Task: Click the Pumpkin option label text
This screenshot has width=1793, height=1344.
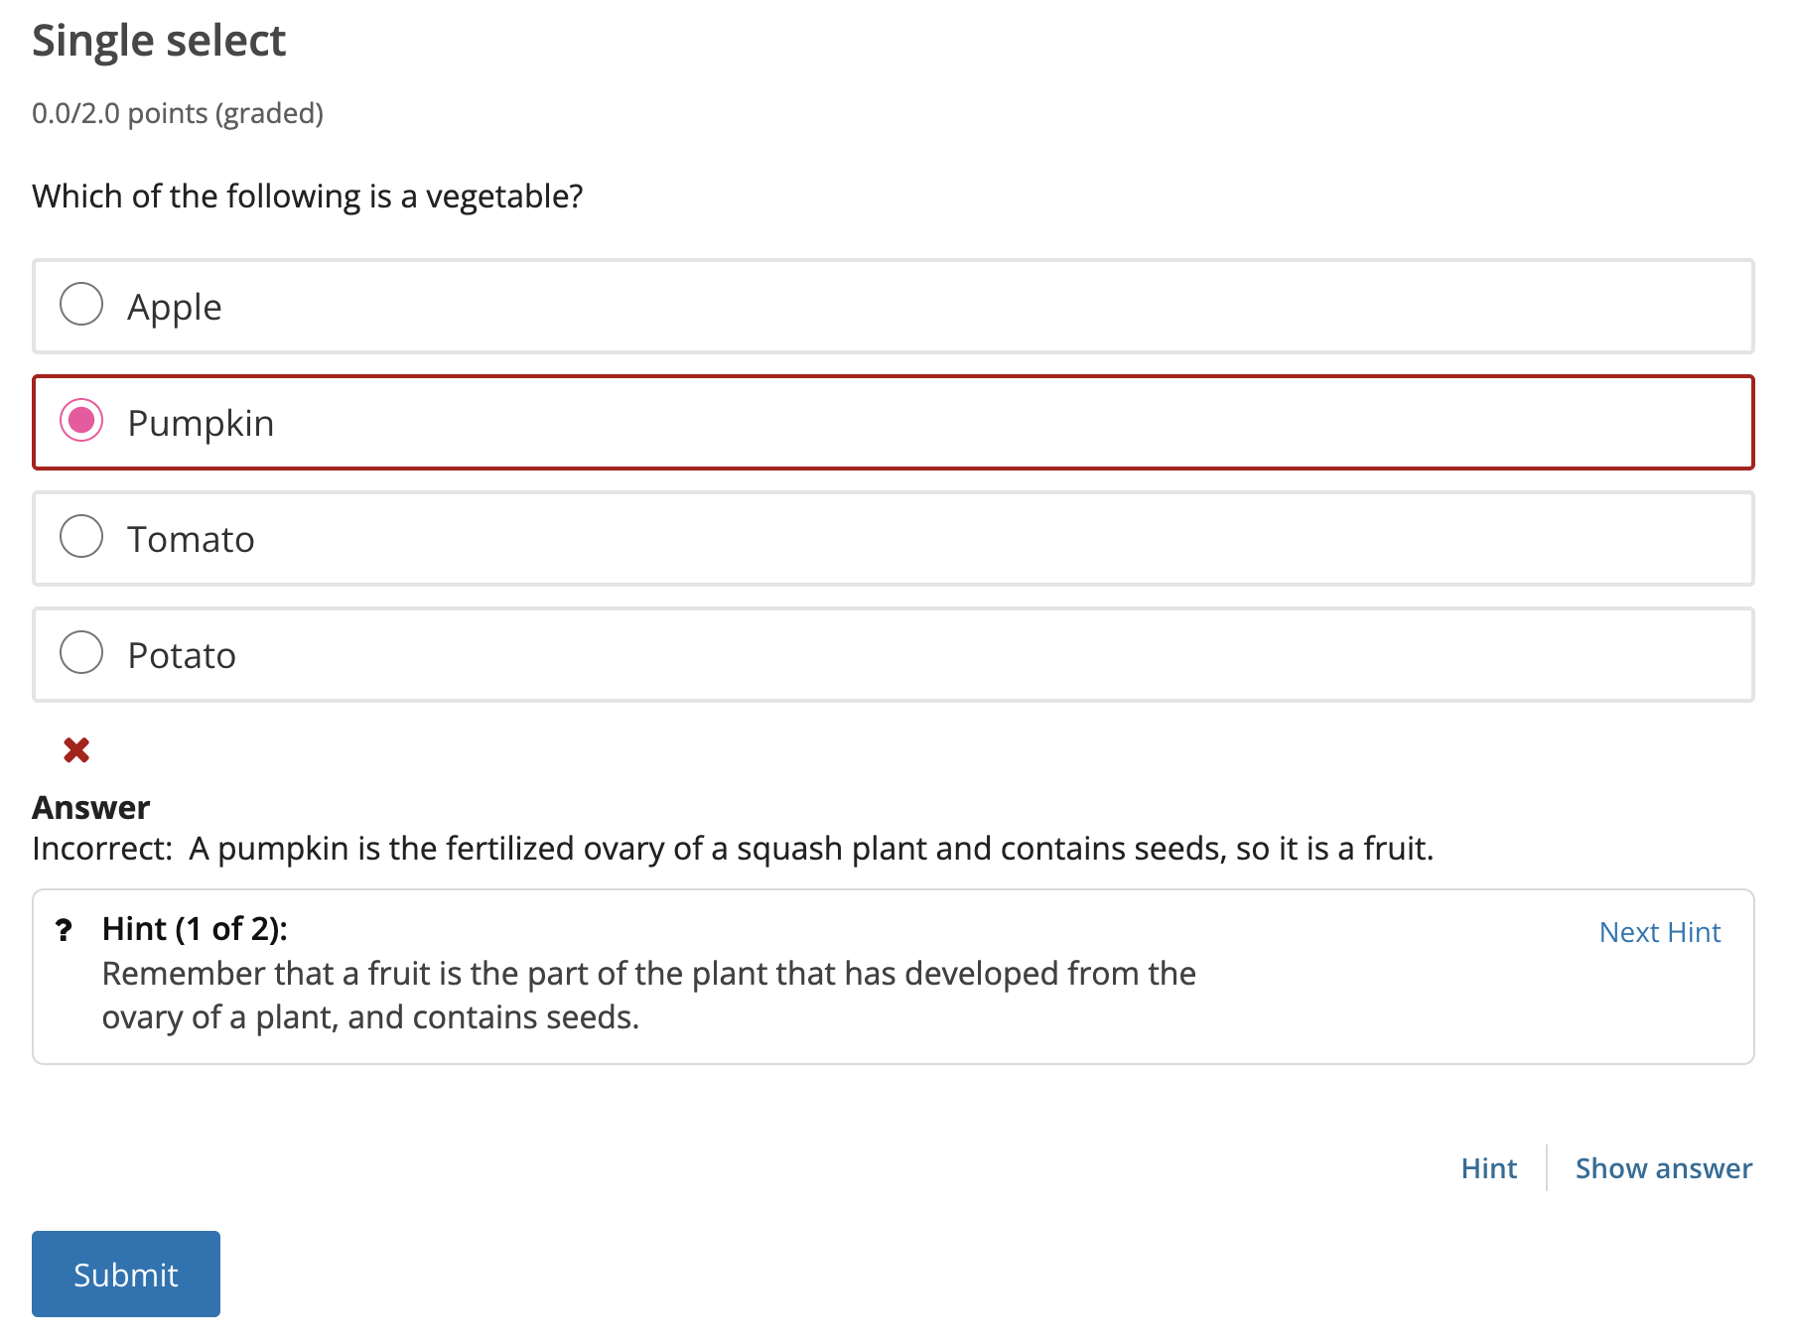Action: point(201,424)
